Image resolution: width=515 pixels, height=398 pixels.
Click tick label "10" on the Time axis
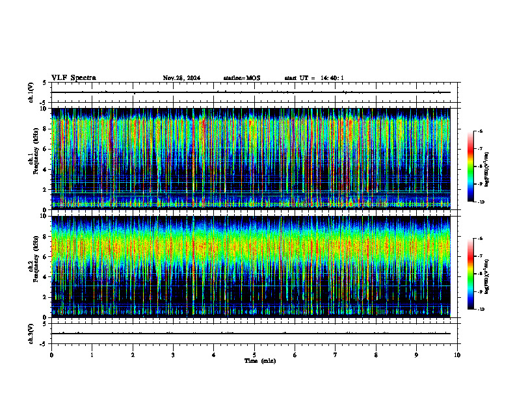click(x=457, y=355)
